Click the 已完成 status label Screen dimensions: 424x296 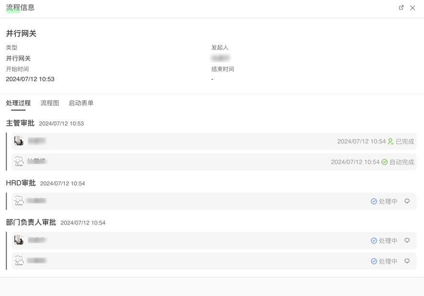[x=404, y=141]
